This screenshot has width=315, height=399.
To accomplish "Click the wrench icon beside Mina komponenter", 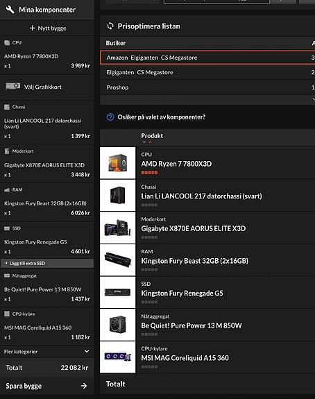I will click(10, 10).
